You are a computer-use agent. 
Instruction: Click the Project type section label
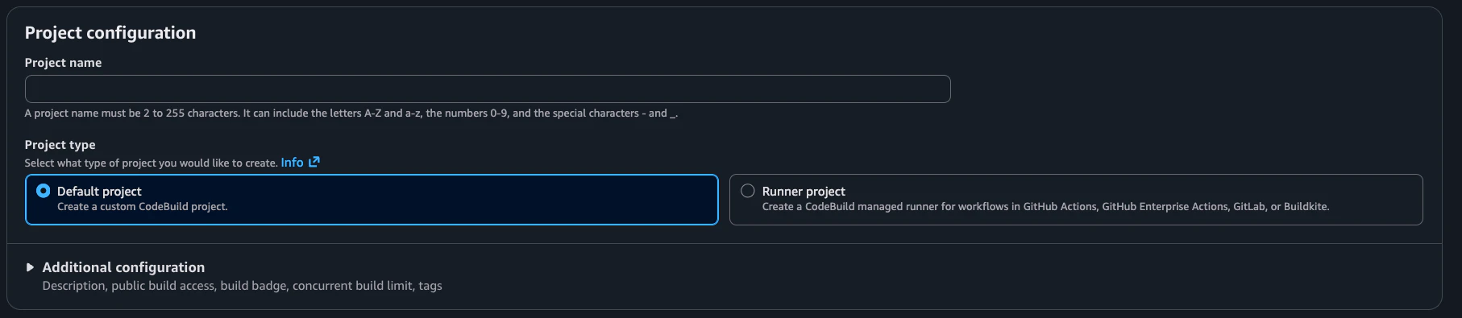click(x=60, y=145)
